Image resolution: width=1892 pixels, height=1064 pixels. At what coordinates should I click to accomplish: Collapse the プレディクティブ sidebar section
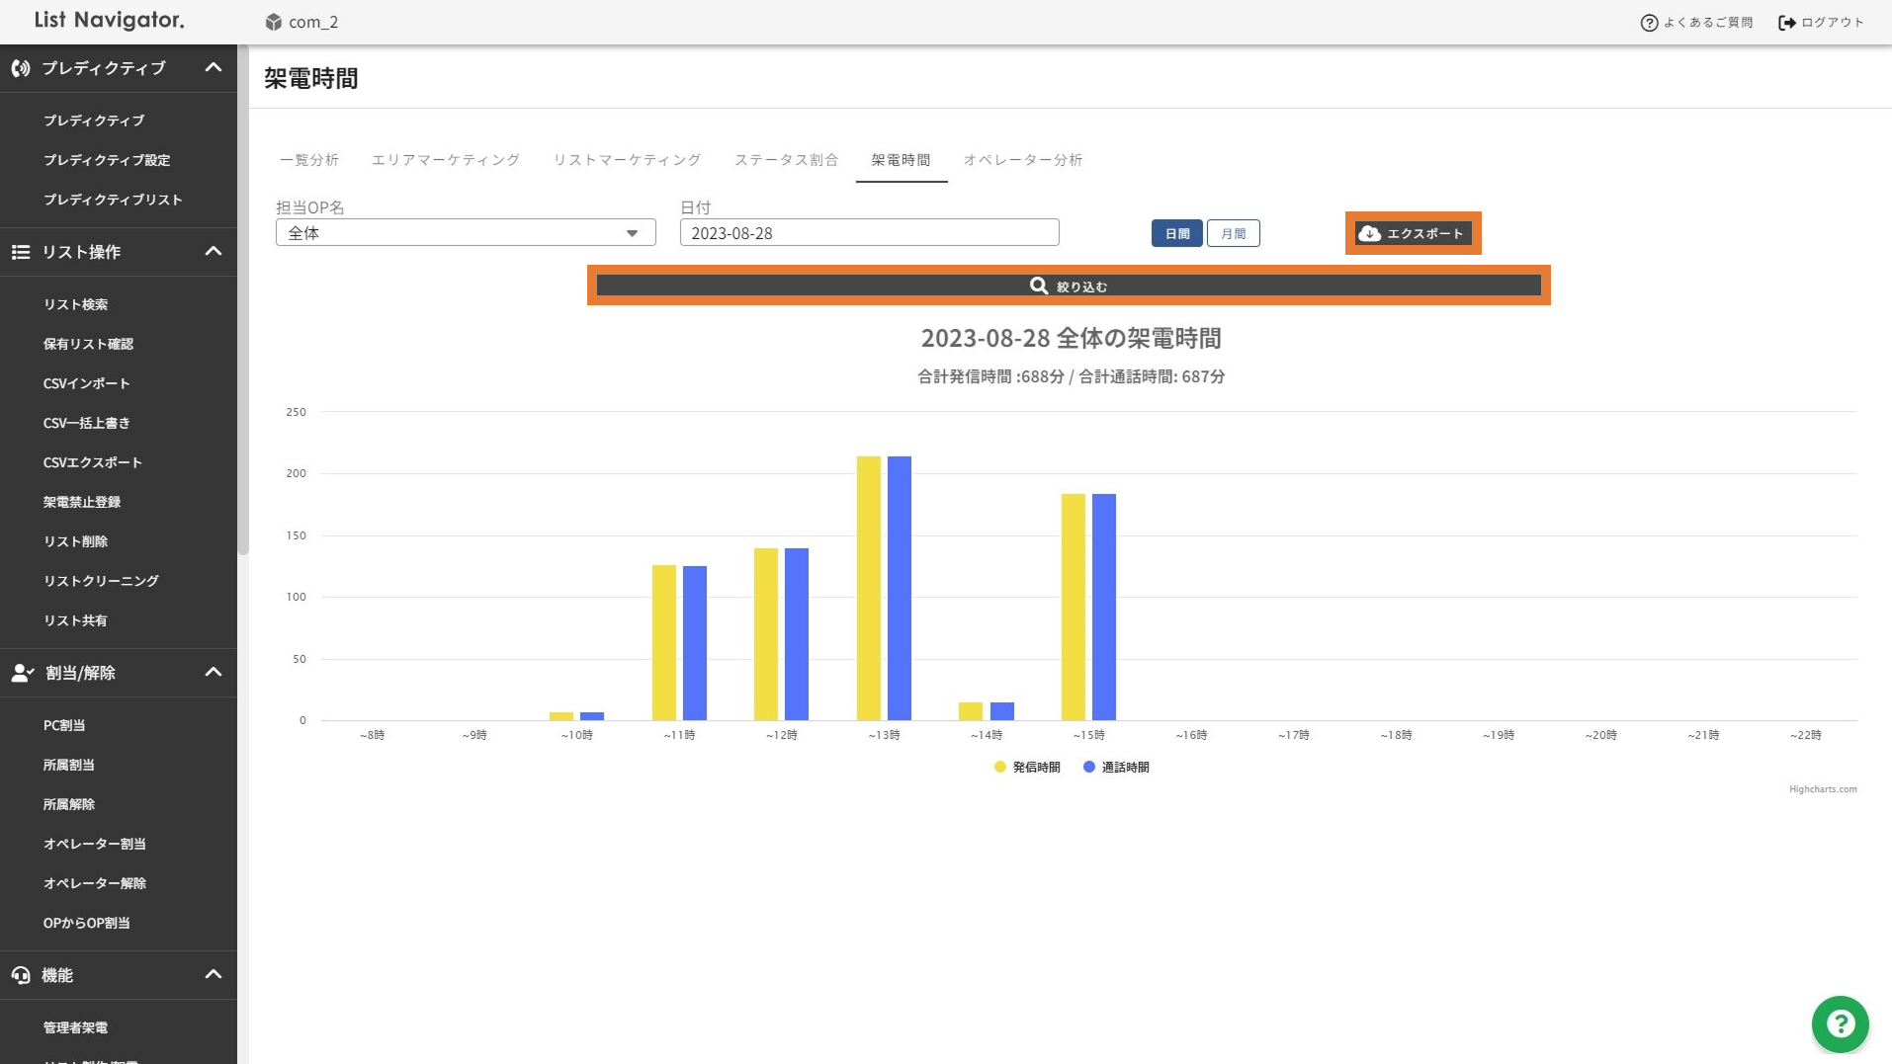pyautogui.click(x=213, y=68)
